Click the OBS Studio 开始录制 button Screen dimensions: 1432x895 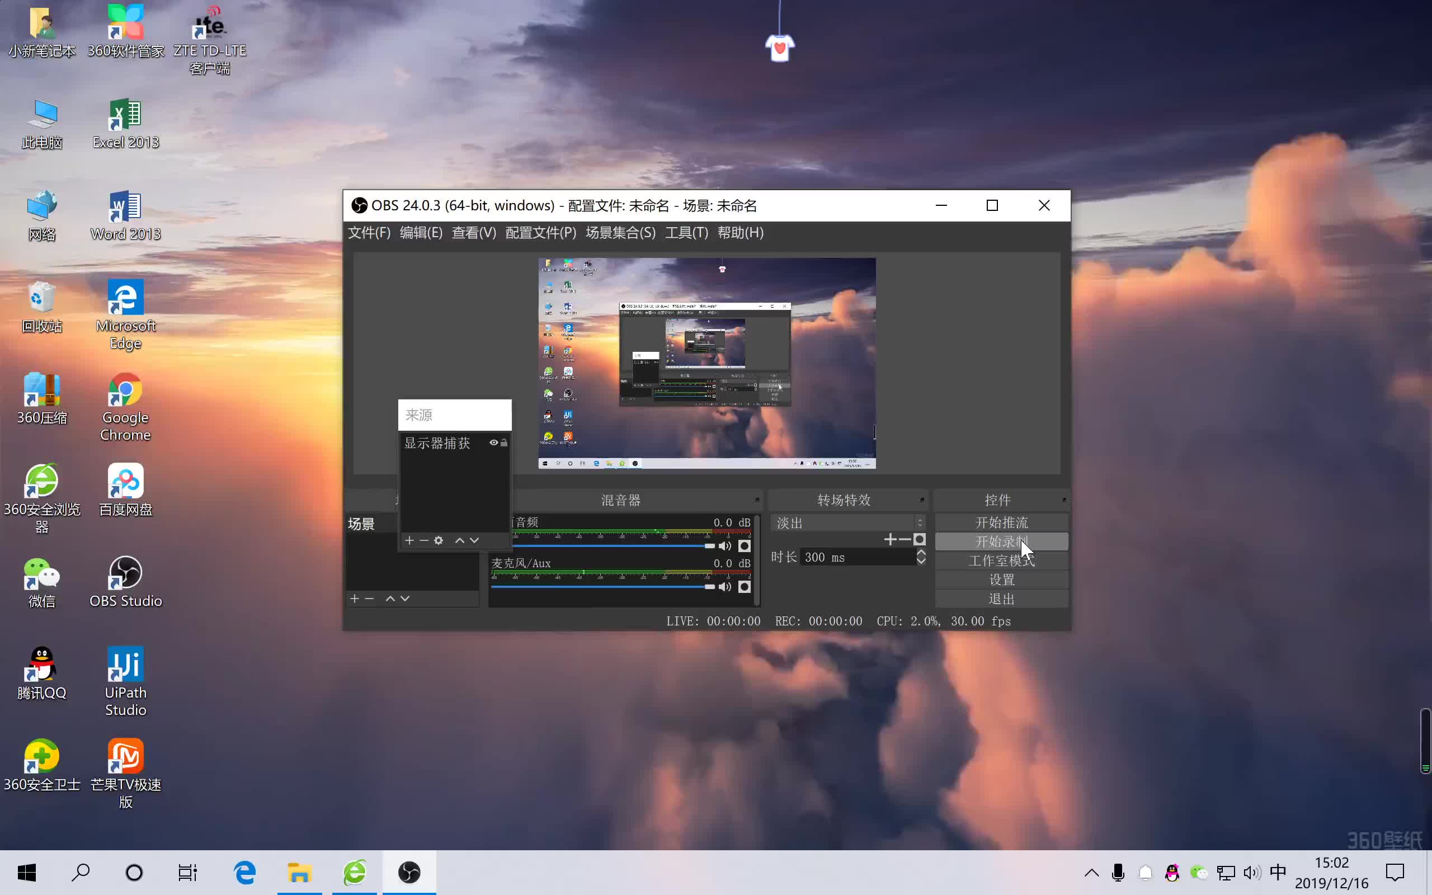(x=999, y=541)
